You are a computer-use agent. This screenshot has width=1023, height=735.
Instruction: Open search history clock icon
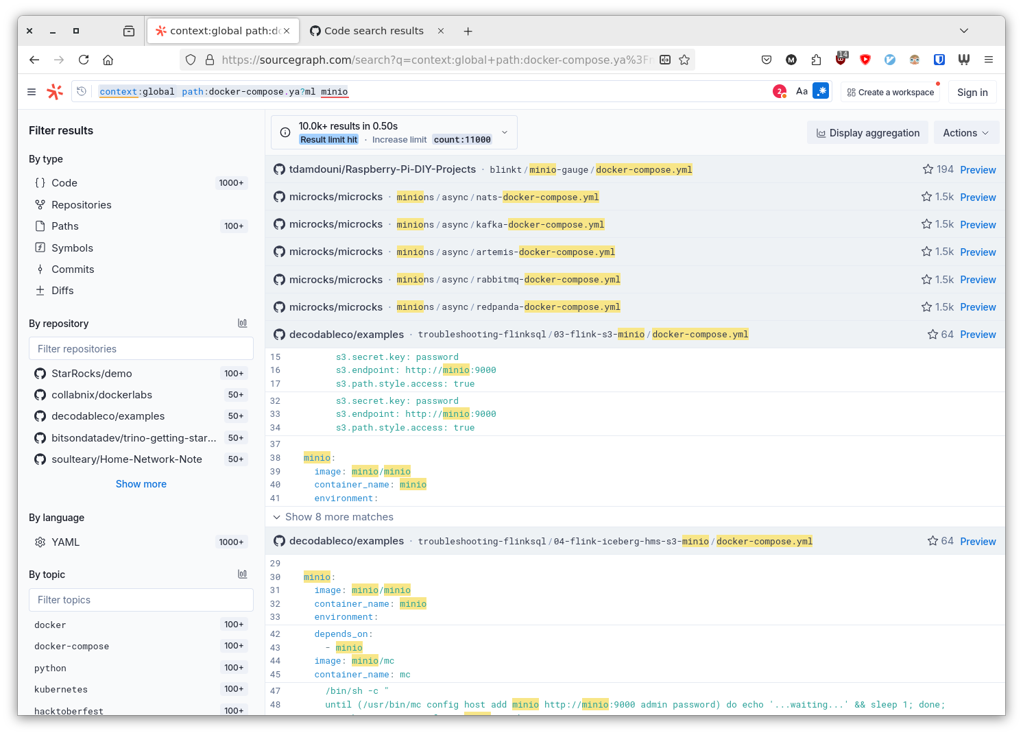(x=82, y=91)
